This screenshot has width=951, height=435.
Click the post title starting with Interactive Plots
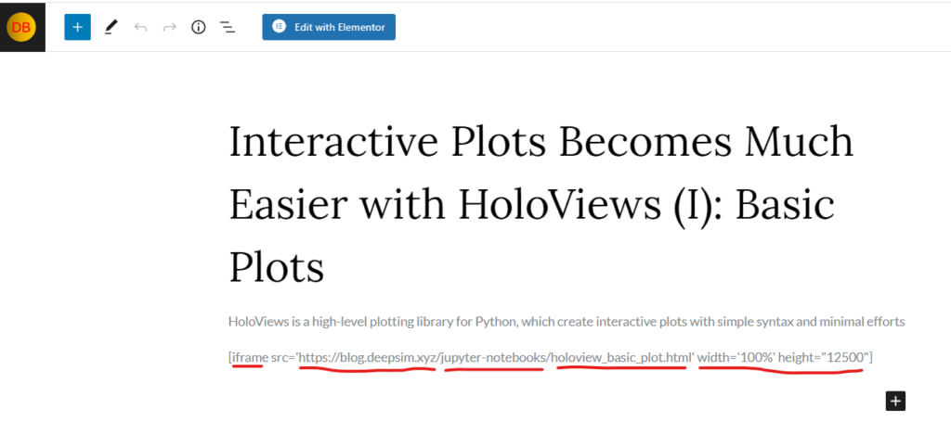(541, 204)
